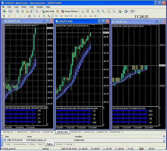Toggle Chart Shift icon
Screen dimensions: 167x151
coord(114,11)
